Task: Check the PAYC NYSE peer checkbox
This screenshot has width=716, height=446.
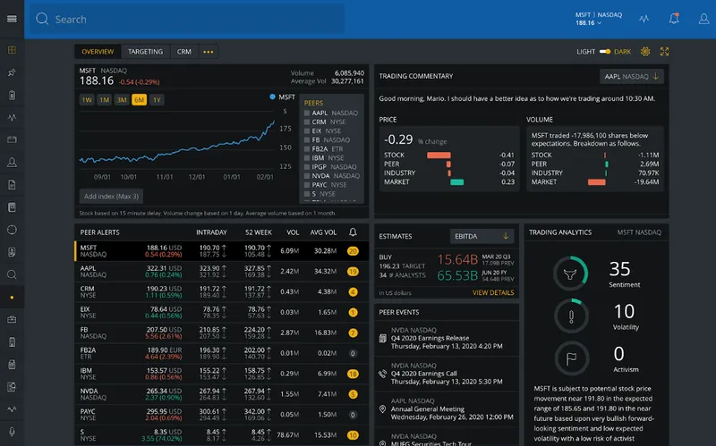Action: [307, 185]
